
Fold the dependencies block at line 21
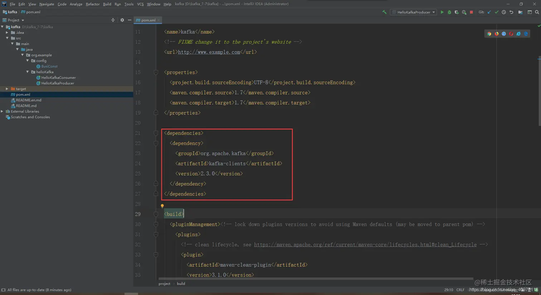156,133
